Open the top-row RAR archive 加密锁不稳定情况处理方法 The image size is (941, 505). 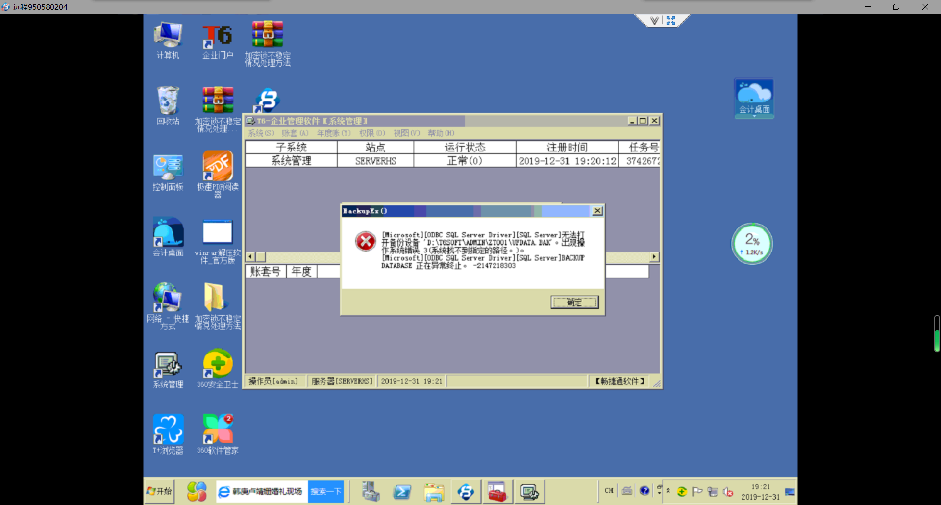point(268,43)
